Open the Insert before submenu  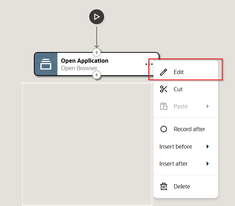pos(186,146)
